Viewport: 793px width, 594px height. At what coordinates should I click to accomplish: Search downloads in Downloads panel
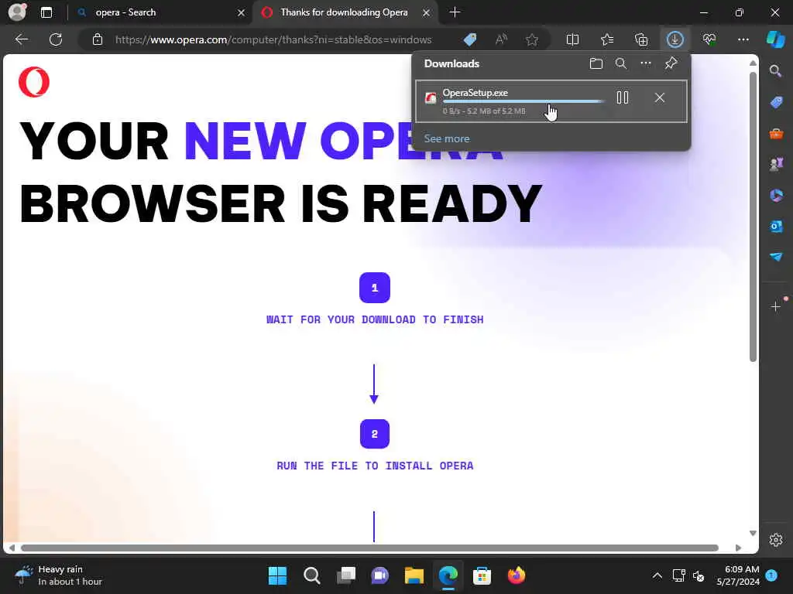pyautogui.click(x=621, y=63)
